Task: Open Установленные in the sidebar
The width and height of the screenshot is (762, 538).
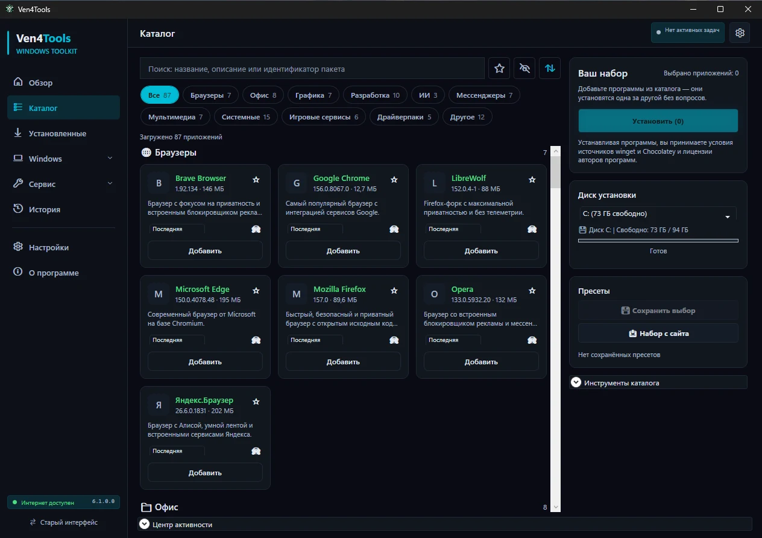Action: pyautogui.click(x=63, y=133)
